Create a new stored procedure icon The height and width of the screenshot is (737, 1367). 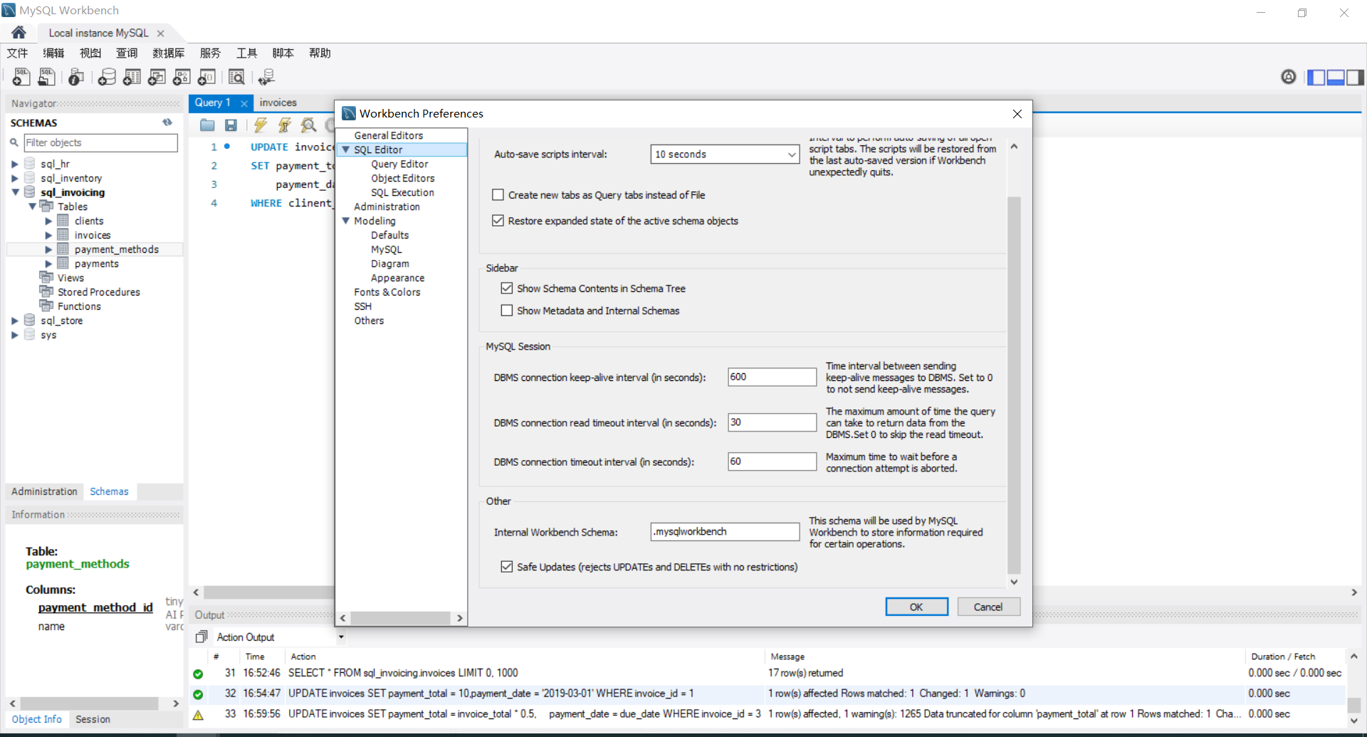(182, 77)
